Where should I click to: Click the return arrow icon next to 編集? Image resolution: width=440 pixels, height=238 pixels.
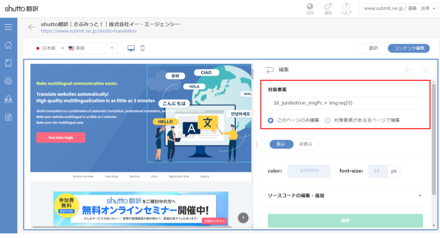270,70
